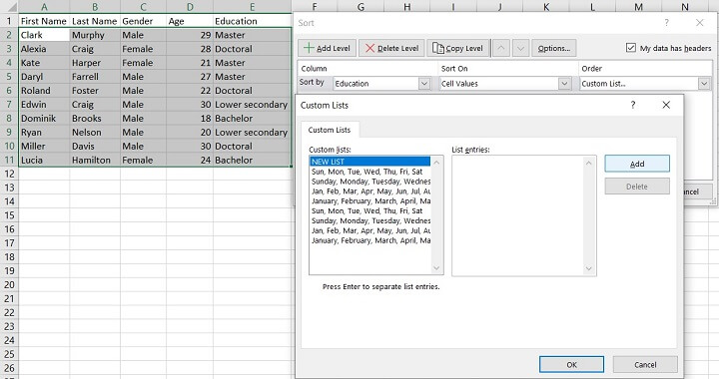Screen dimensions: 719x379
Task: Select column E header
Action: click(x=252, y=7)
